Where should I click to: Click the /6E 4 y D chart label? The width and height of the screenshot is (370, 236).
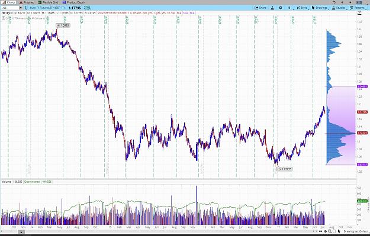point(7,13)
